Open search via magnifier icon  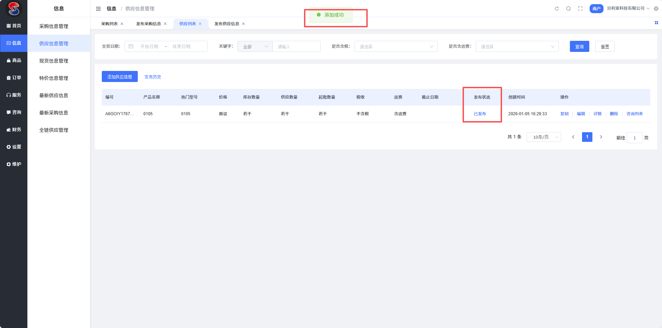click(569, 9)
